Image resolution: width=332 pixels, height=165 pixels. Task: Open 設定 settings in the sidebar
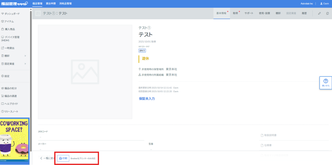(x=7, y=76)
